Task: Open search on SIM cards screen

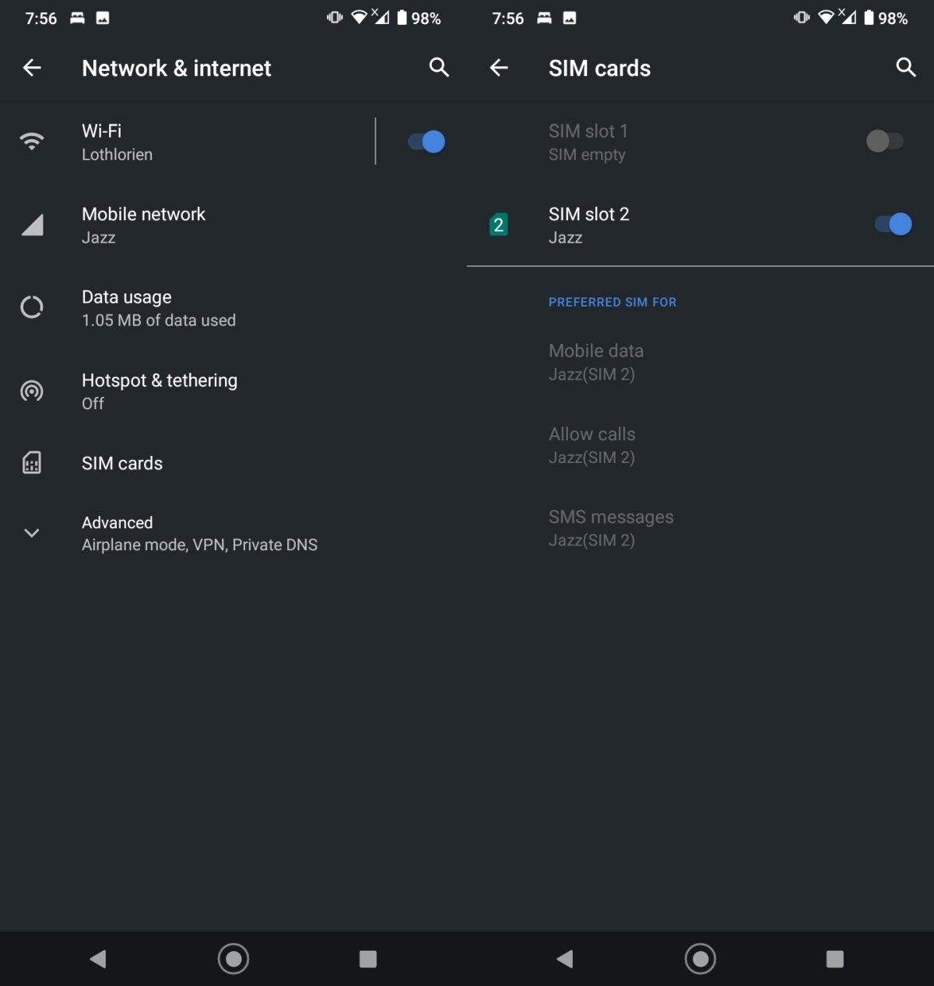Action: click(x=906, y=68)
